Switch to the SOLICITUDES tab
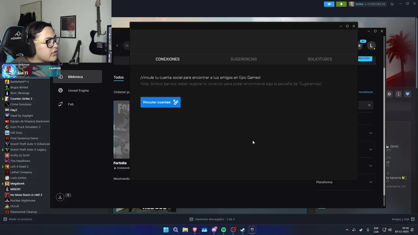Image resolution: width=418 pixels, height=235 pixels. click(x=320, y=59)
